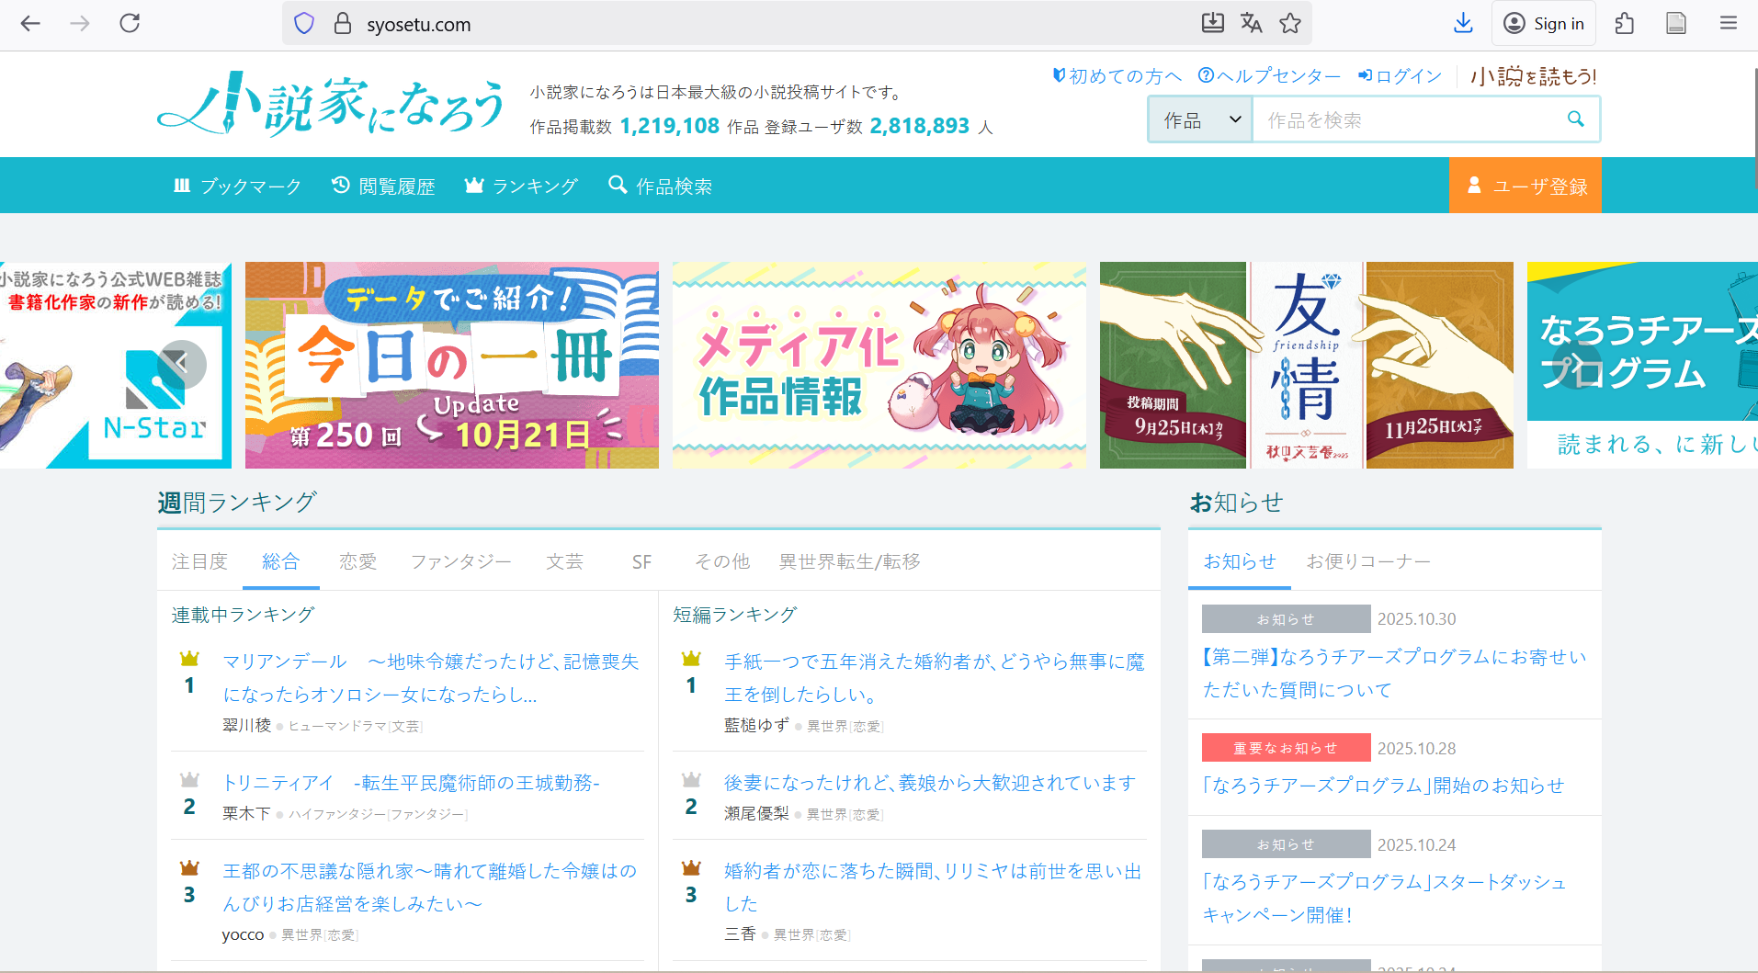
Task: Bookmark this page with the star icon
Action: (x=1290, y=24)
